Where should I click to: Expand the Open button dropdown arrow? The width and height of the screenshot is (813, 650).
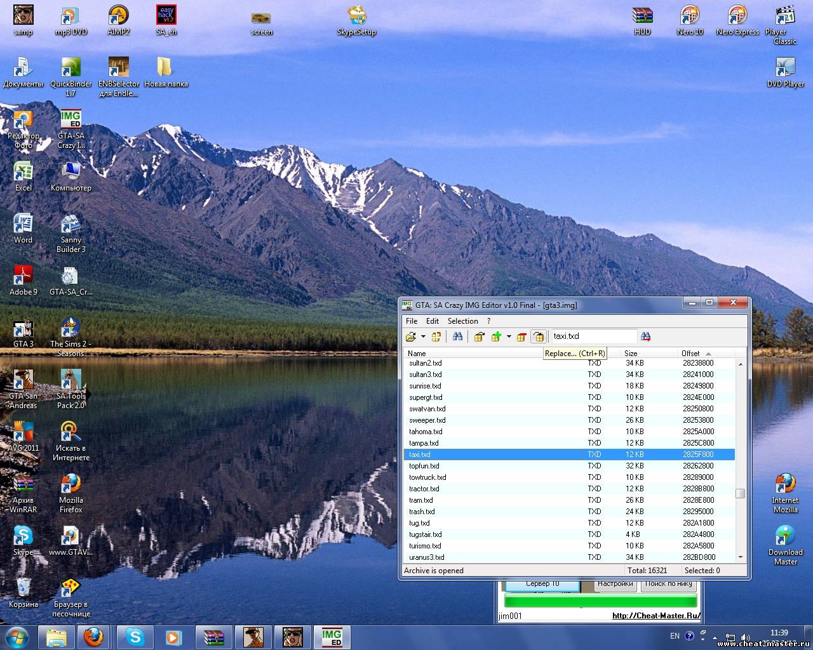point(423,336)
